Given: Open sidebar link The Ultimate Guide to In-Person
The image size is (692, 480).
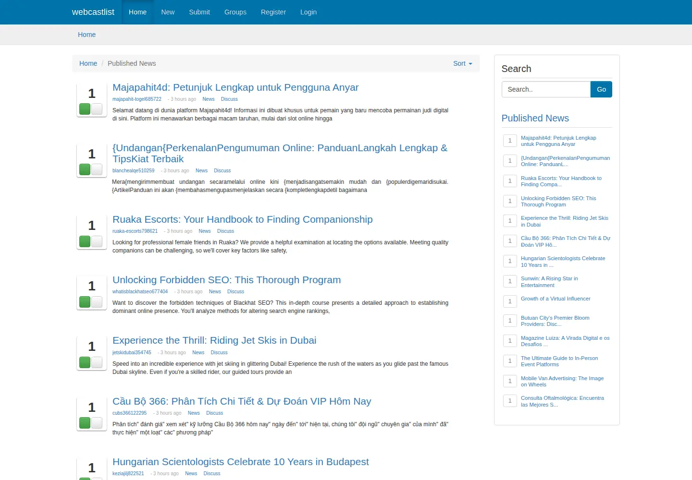Looking at the screenshot, I should (559, 361).
